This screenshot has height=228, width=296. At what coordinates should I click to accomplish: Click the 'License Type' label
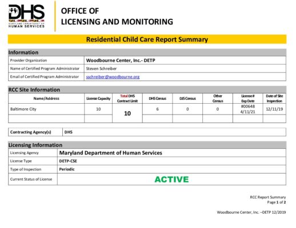click(21, 161)
